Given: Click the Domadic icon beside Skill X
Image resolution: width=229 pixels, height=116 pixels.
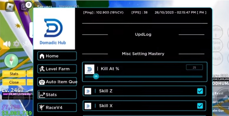Looking at the screenshot, I should click(x=88, y=106).
